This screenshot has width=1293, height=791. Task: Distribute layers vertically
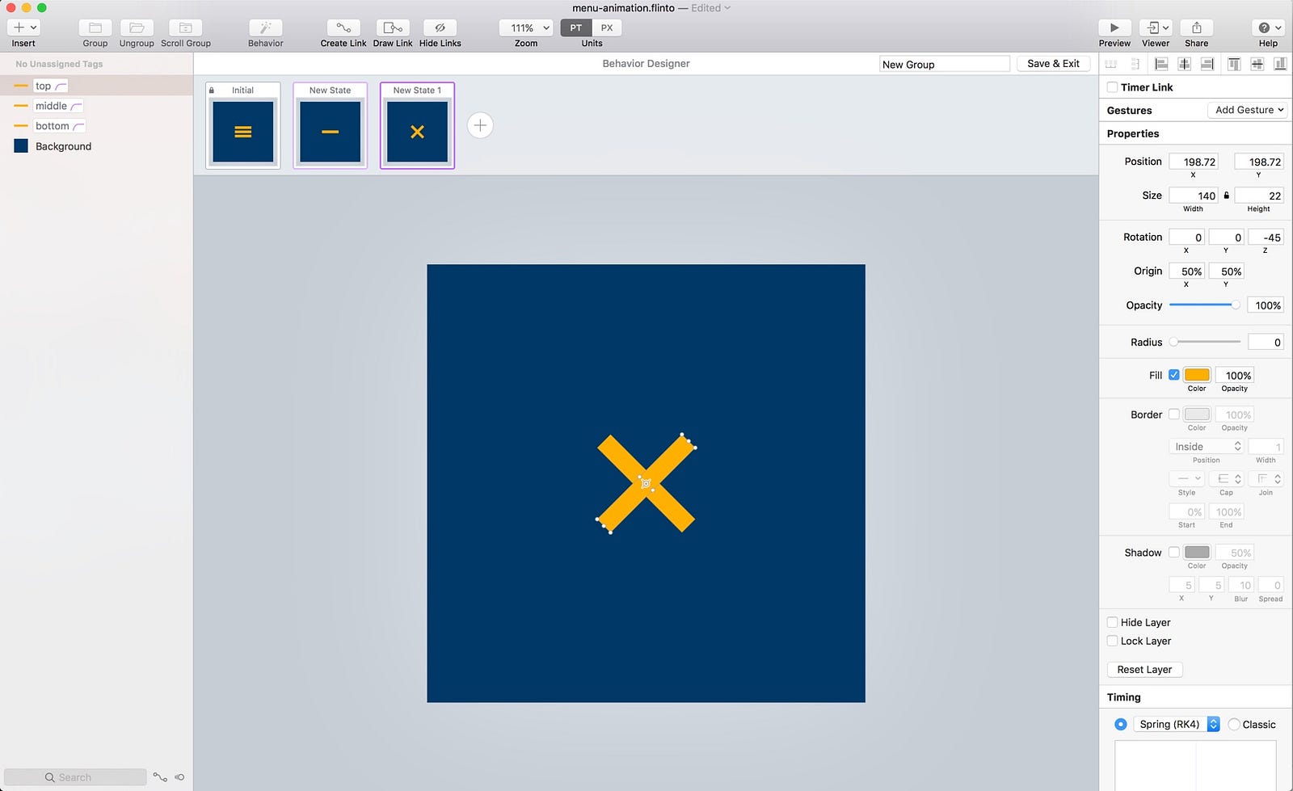1135,64
